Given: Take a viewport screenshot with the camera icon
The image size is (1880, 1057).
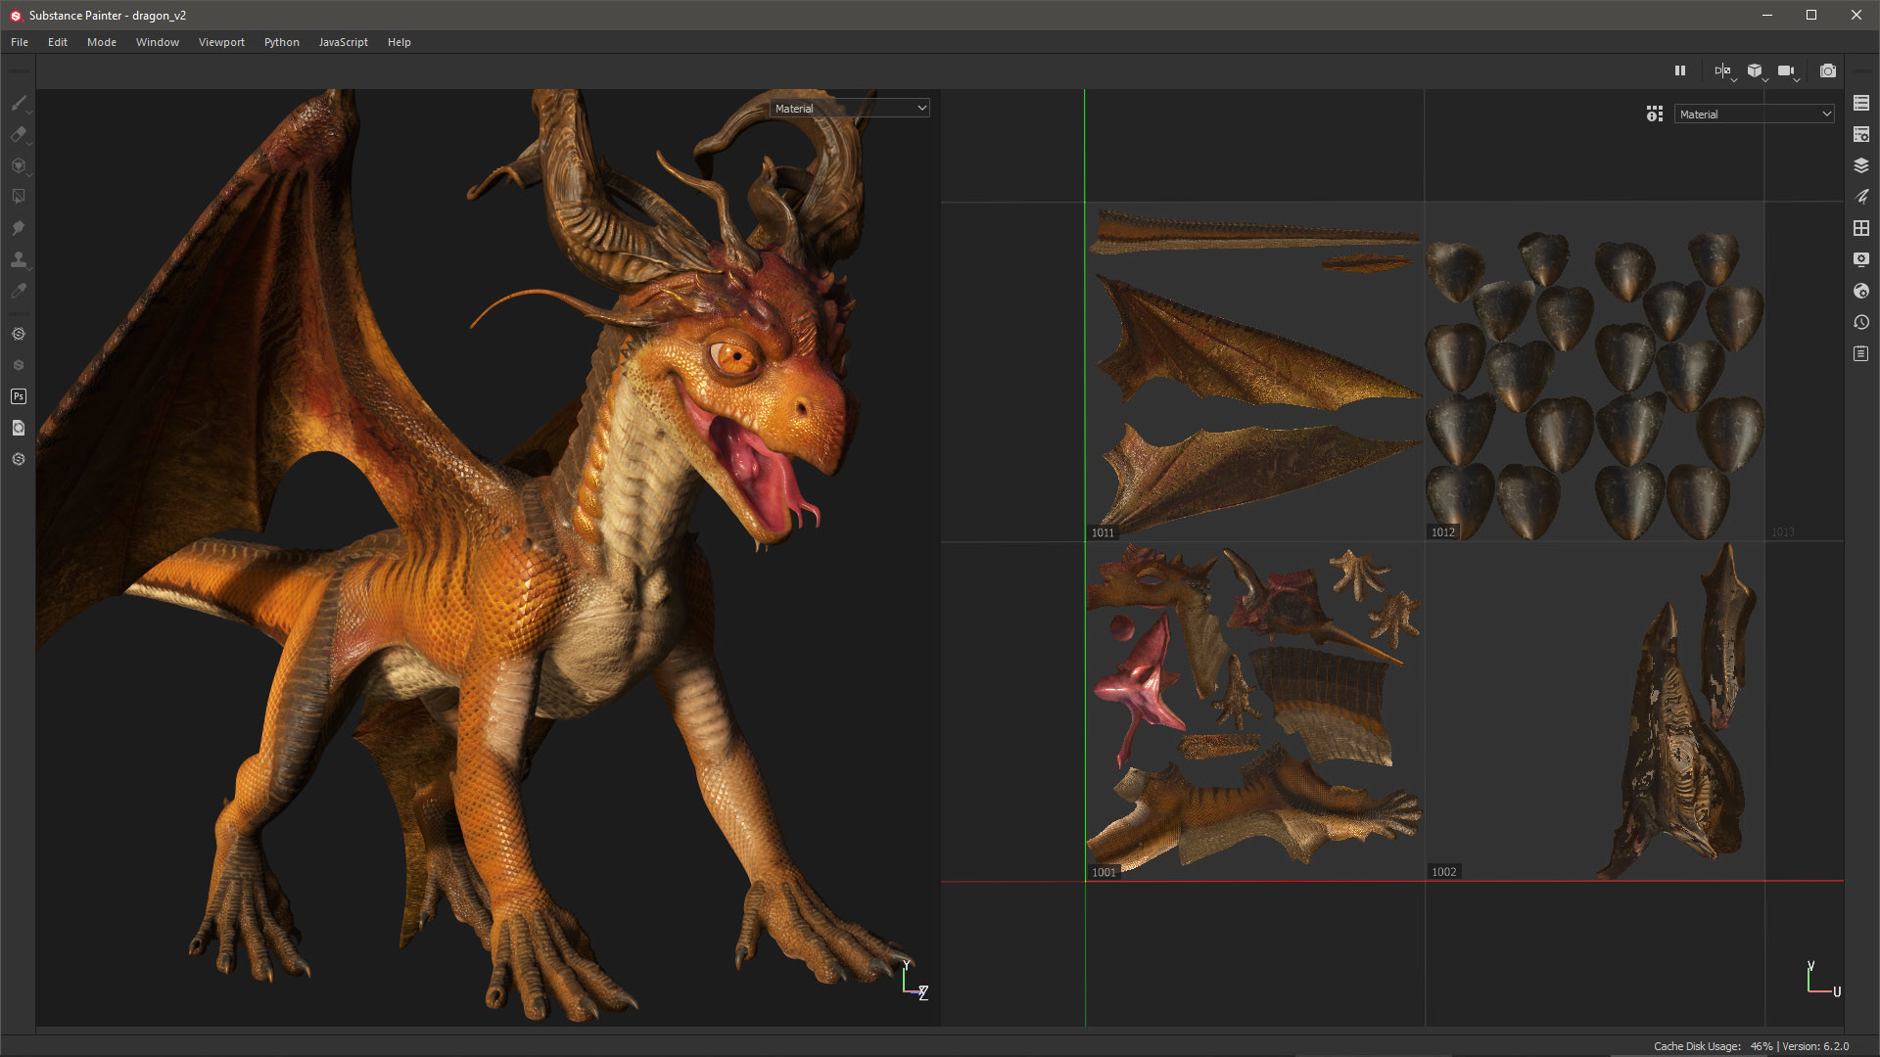Looking at the screenshot, I should click(x=1827, y=70).
